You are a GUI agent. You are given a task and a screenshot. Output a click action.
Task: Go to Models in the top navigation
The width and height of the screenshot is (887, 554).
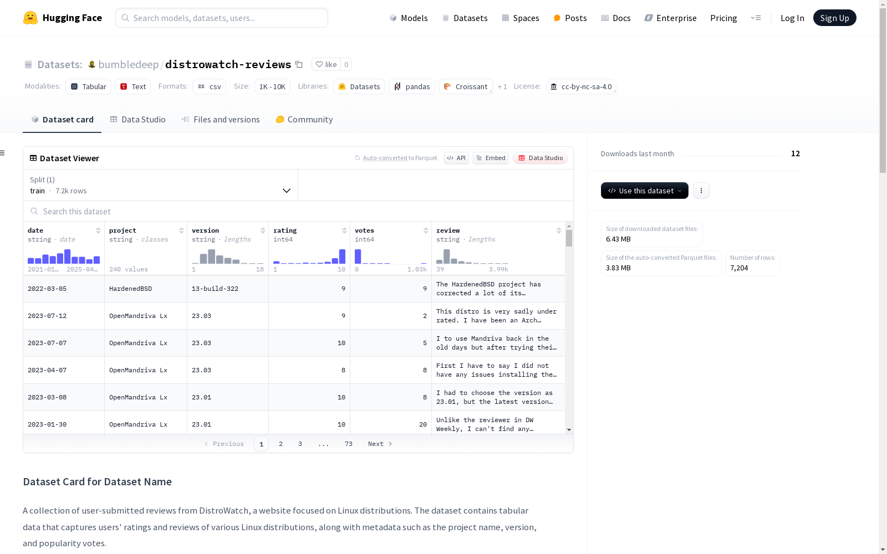(409, 18)
